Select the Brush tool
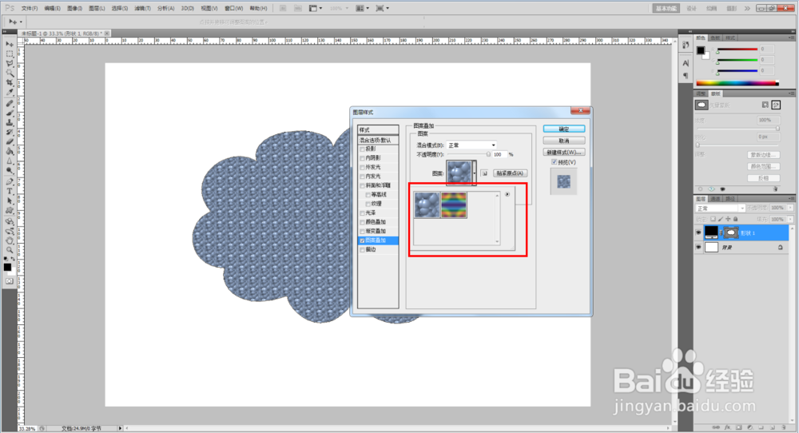This screenshot has width=799, height=433. [10, 113]
